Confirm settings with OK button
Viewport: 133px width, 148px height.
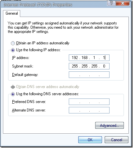90,140
